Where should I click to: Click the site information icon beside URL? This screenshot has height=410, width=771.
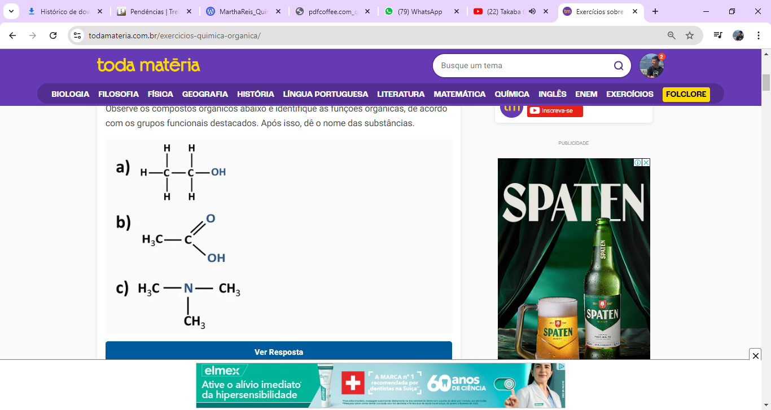[78, 35]
